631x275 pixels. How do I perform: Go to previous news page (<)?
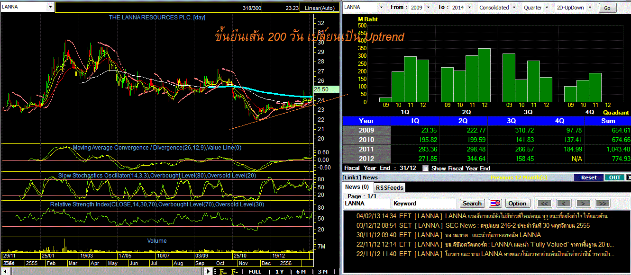(x=564, y=204)
